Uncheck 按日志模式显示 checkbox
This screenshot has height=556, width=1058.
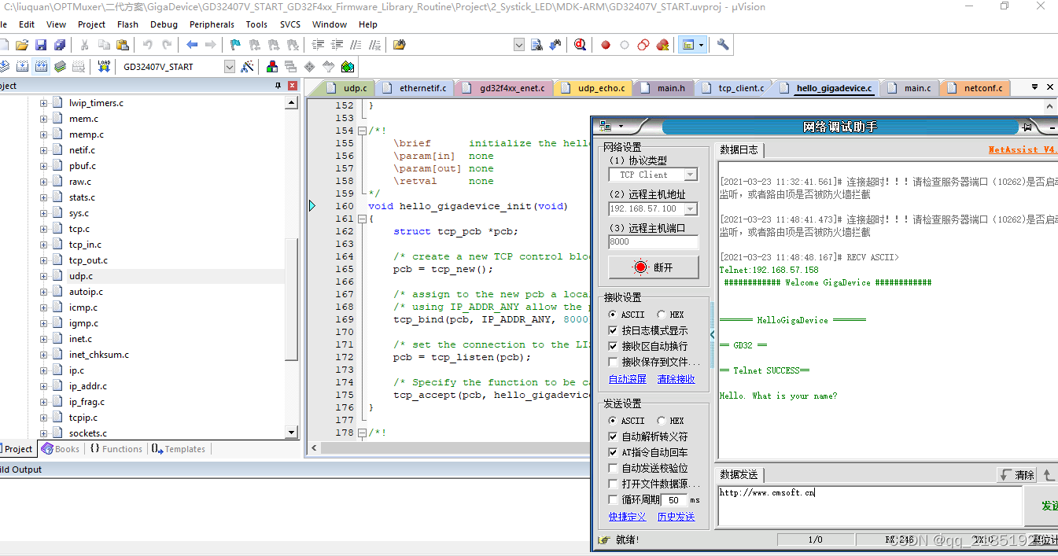pyautogui.click(x=614, y=330)
